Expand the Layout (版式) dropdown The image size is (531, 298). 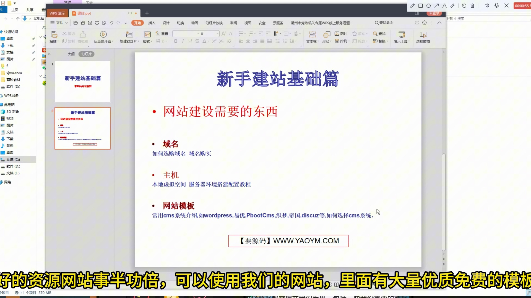pyautogui.click(x=147, y=41)
